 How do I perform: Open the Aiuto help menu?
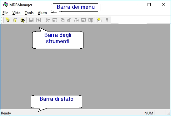click(42, 13)
